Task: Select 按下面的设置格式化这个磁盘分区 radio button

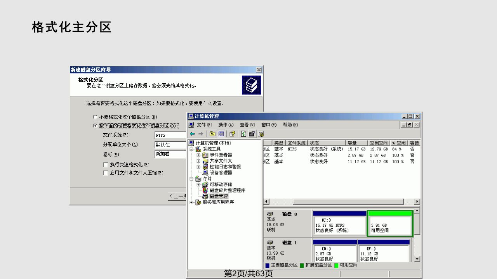Action: tap(95, 126)
